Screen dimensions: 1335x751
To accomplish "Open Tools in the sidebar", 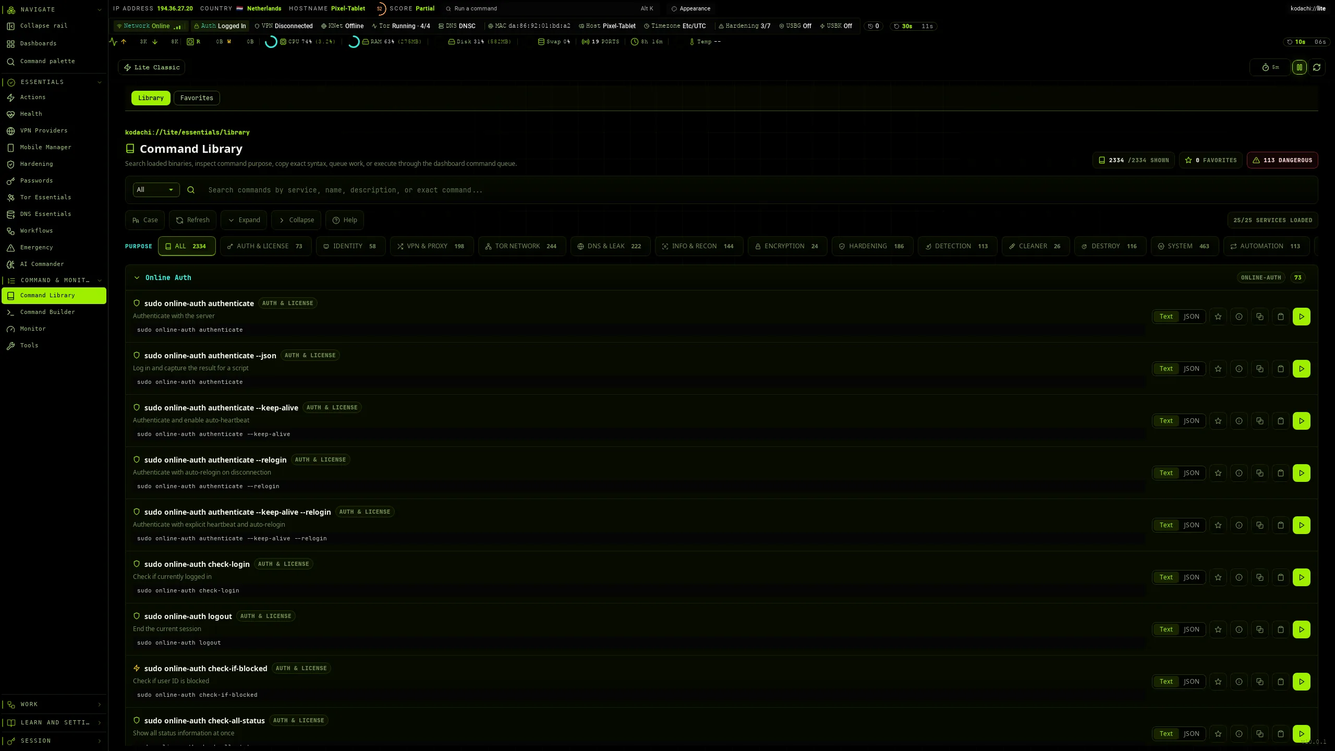I will [x=54, y=345].
